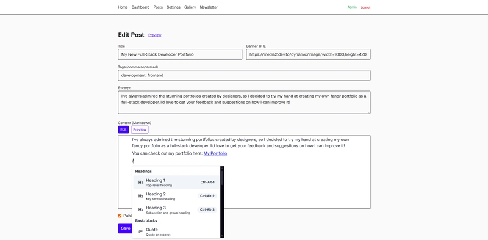The width and height of the screenshot is (488, 240).
Task: Select Heading 3 from the slash menu
Action: [x=176, y=209]
